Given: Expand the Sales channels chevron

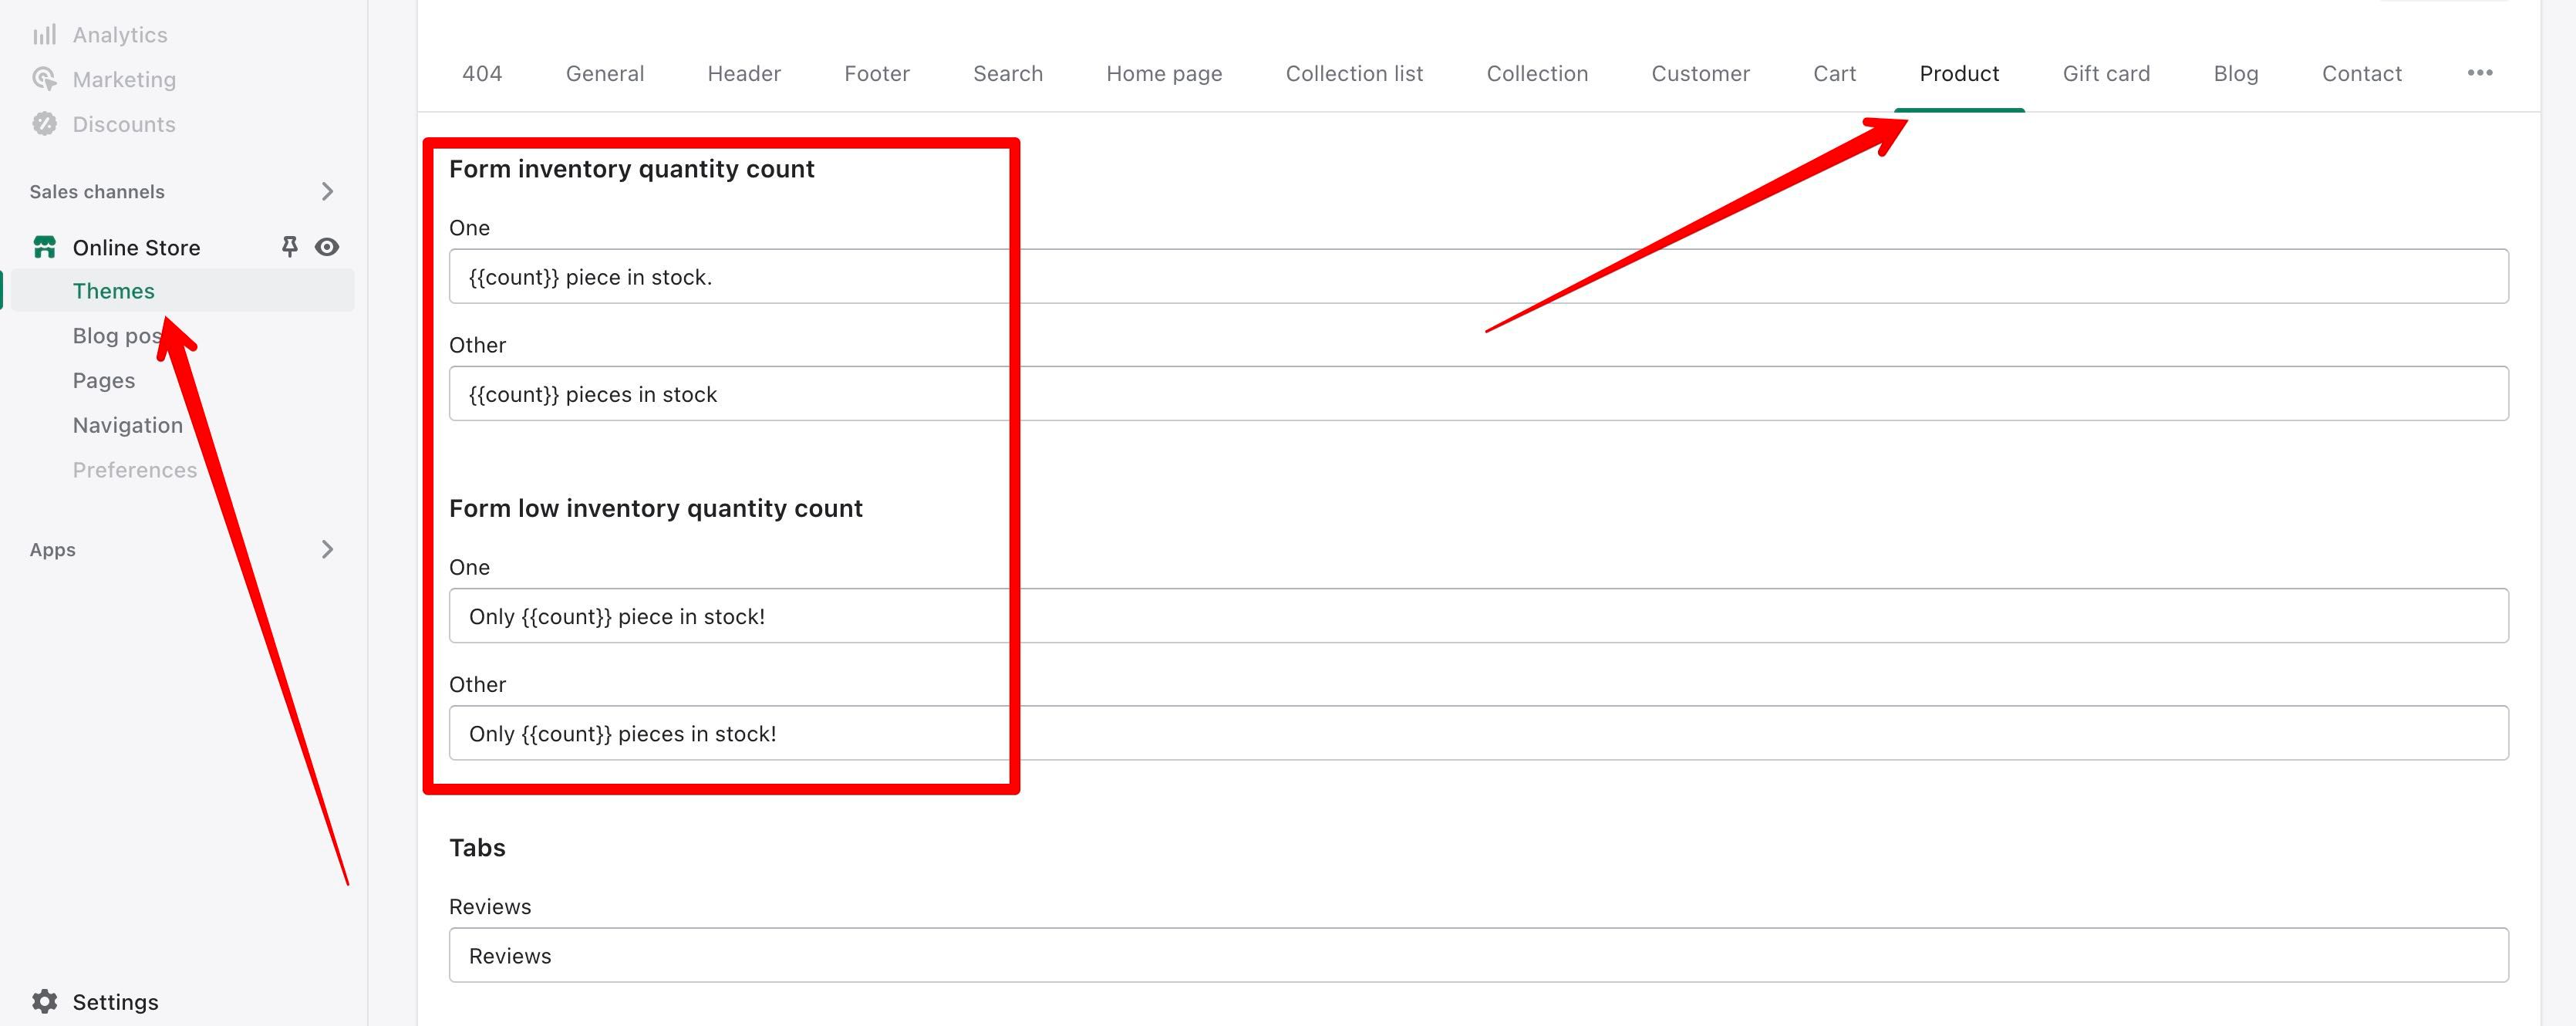Looking at the screenshot, I should pyautogui.click(x=327, y=191).
